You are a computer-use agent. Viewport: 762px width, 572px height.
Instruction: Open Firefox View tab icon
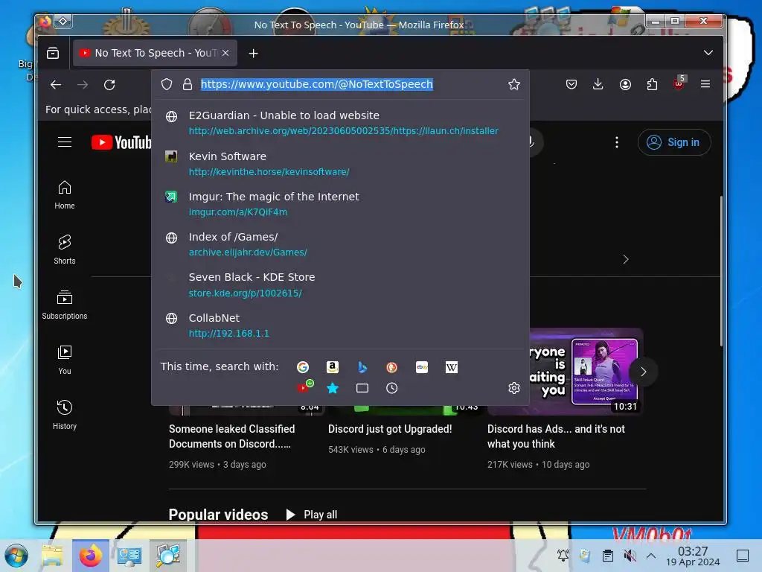(53, 53)
